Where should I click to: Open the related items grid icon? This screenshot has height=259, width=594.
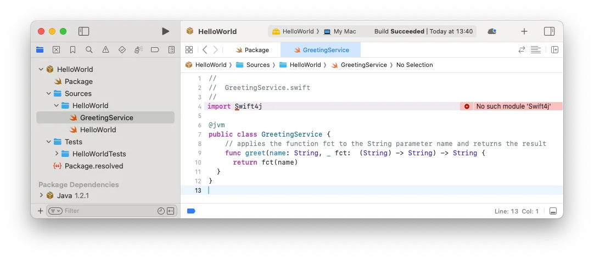(x=189, y=49)
